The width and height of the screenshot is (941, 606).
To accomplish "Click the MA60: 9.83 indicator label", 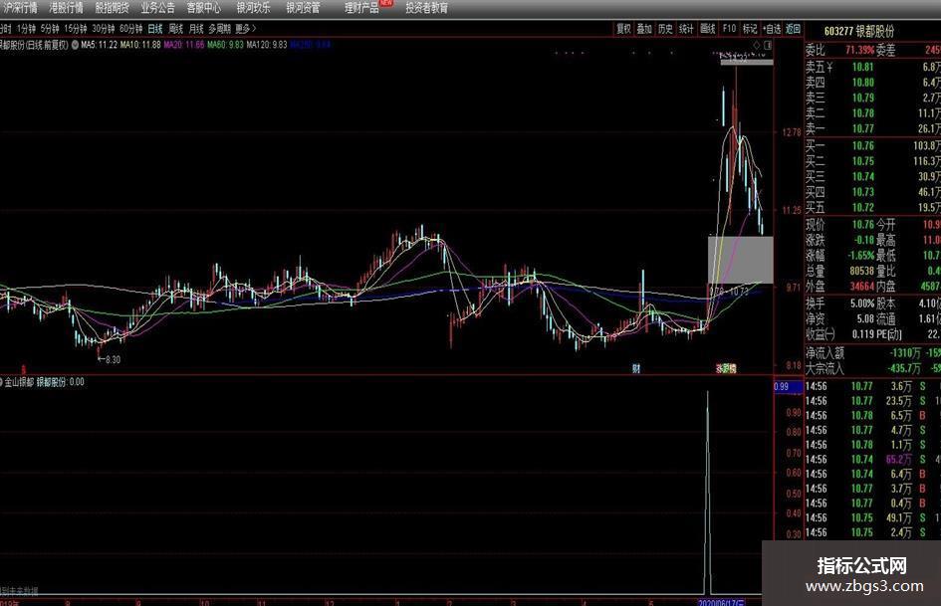I will click(x=226, y=45).
